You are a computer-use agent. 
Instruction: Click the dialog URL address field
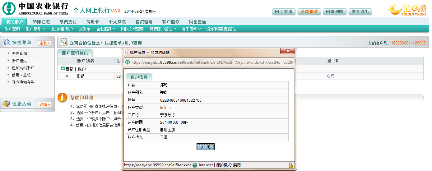point(211,62)
